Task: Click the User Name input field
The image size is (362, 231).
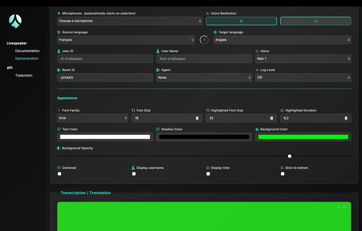Action: coord(204,58)
